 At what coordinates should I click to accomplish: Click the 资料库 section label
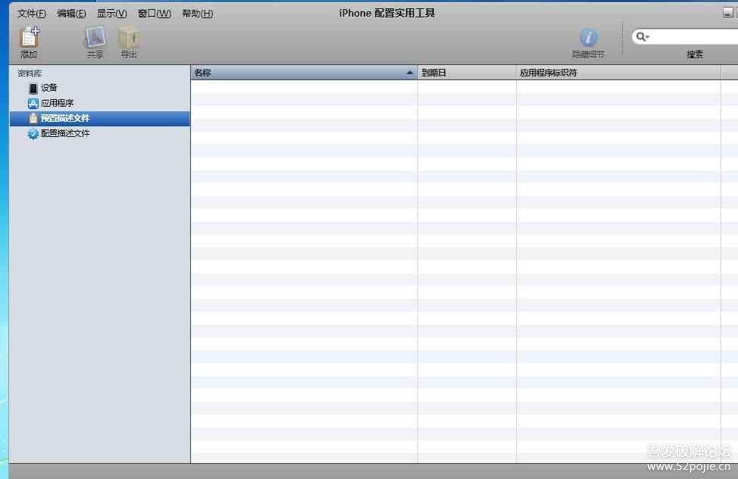(x=30, y=73)
